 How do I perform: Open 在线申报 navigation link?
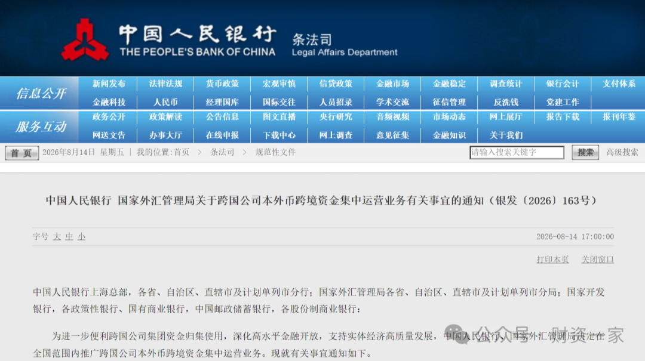pos(222,135)
